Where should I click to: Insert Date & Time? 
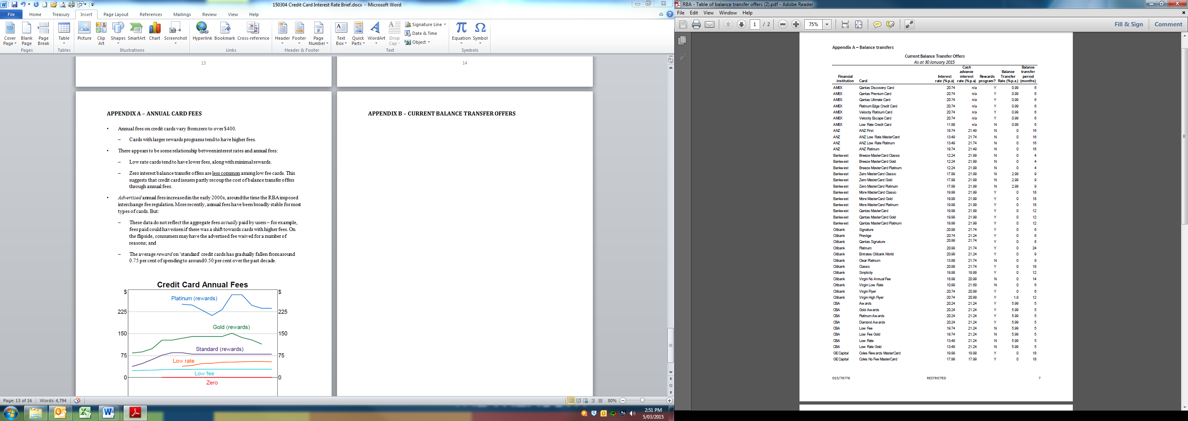pos(421,33)
